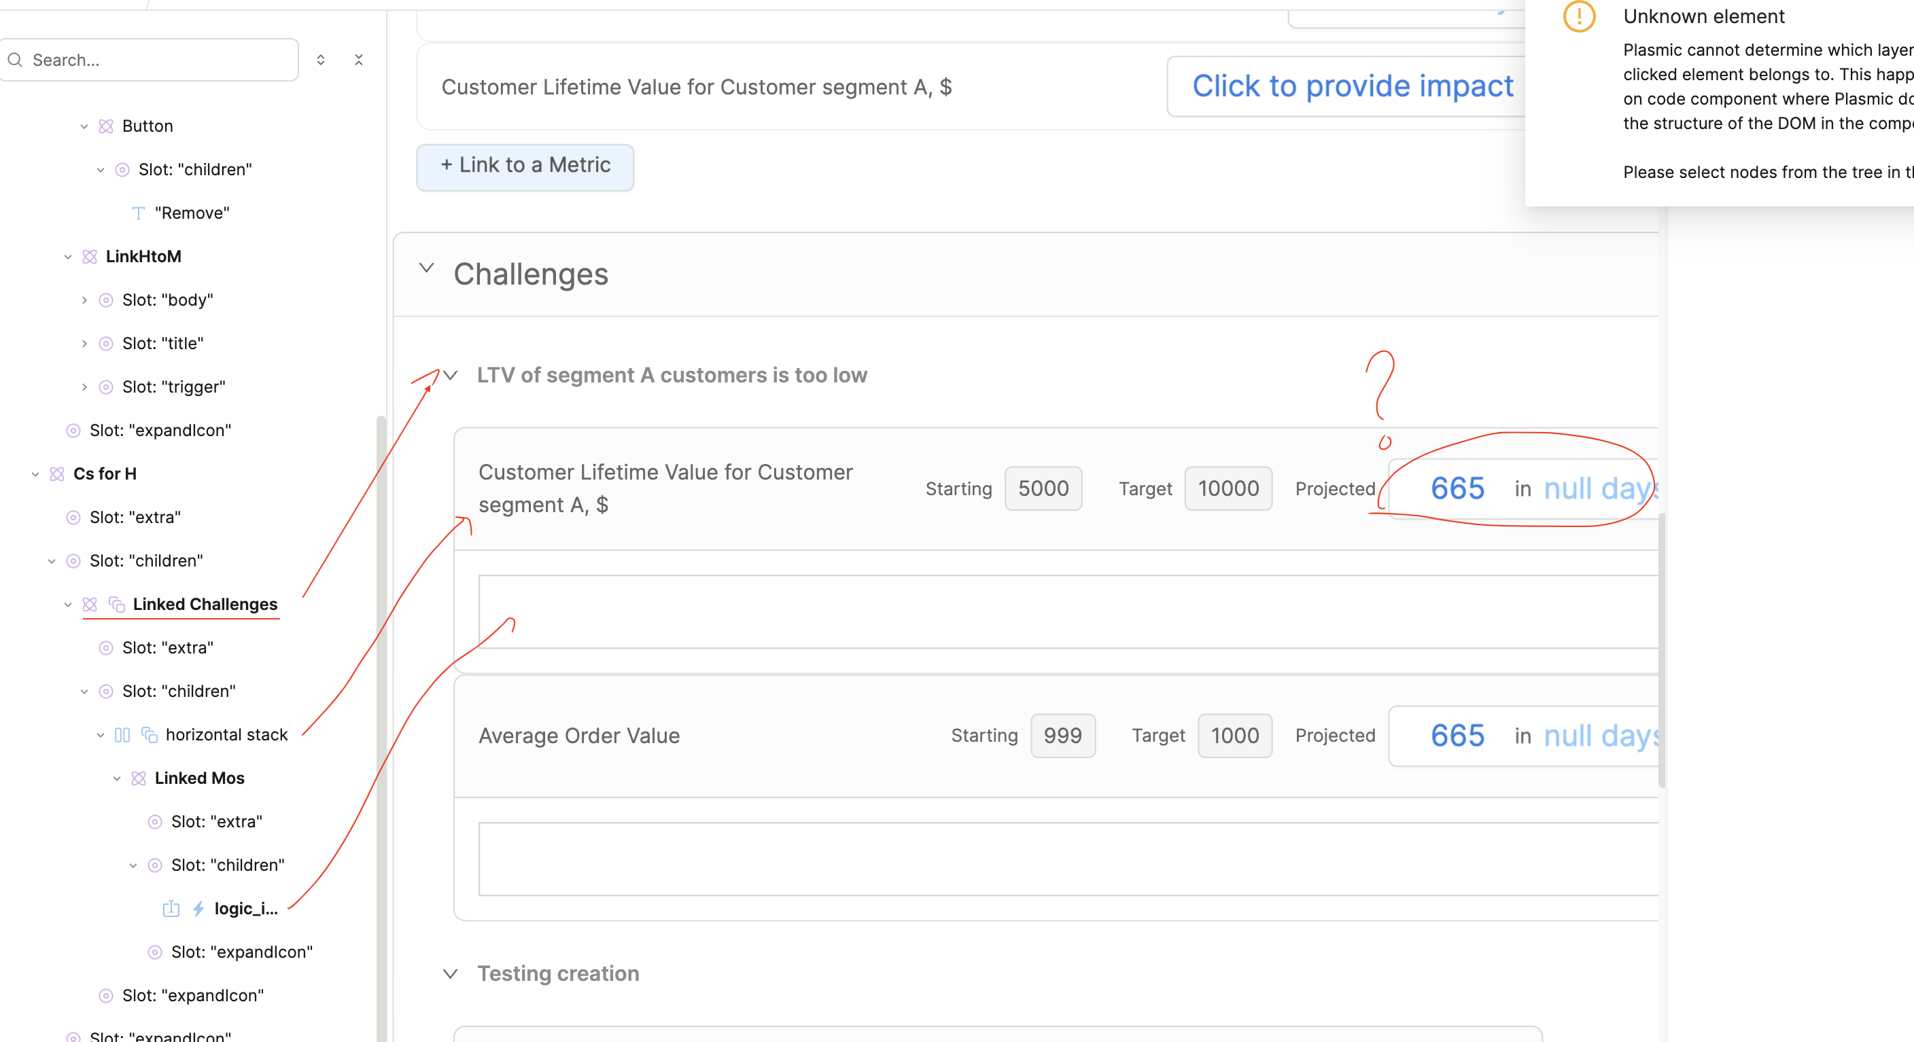The height and width of the screenshot is (1042, 1914).
Task: Click the warning icon in Unknown element notice
Action: point(1579,16)
